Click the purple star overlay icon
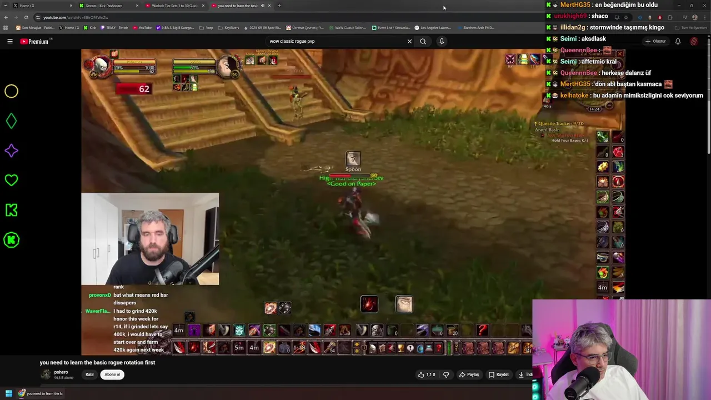 coord(11,151)
